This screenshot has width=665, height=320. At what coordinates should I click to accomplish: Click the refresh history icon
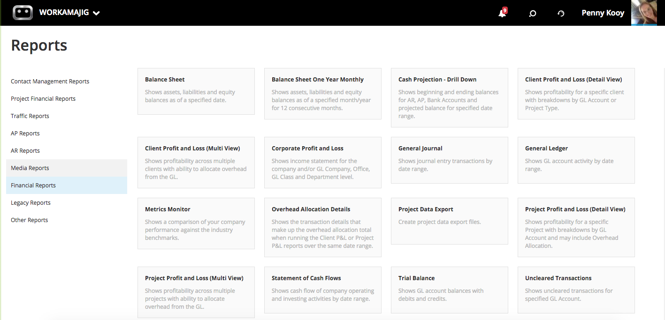(x=561, y=13)
